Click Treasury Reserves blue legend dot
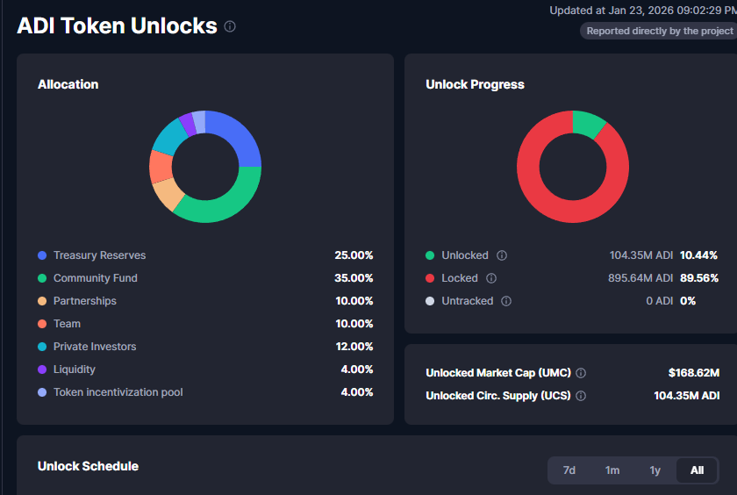Screen dimensions: 737x495 42,255
